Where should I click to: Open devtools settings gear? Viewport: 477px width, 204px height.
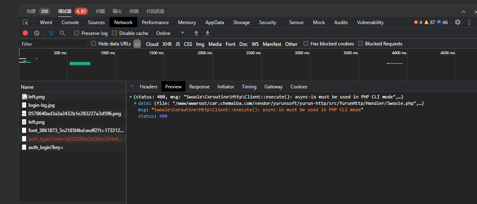click(x=458, y=22)
